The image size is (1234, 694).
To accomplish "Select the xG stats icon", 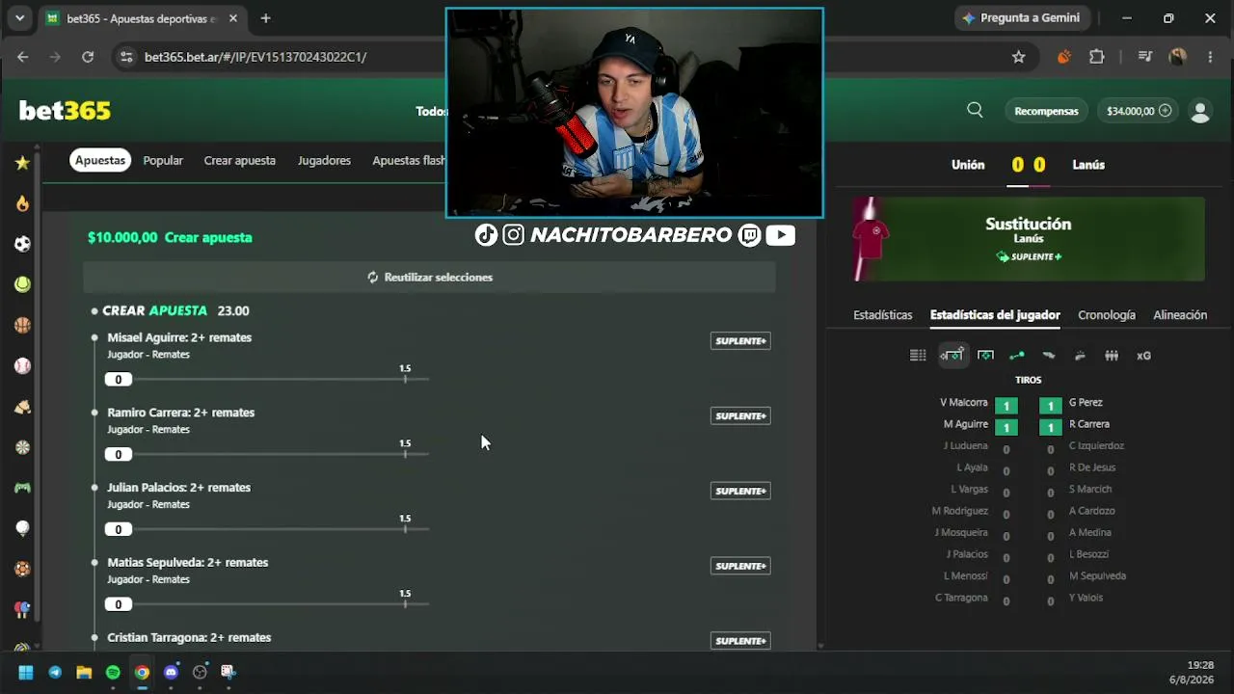I will tap(1143, 356).
